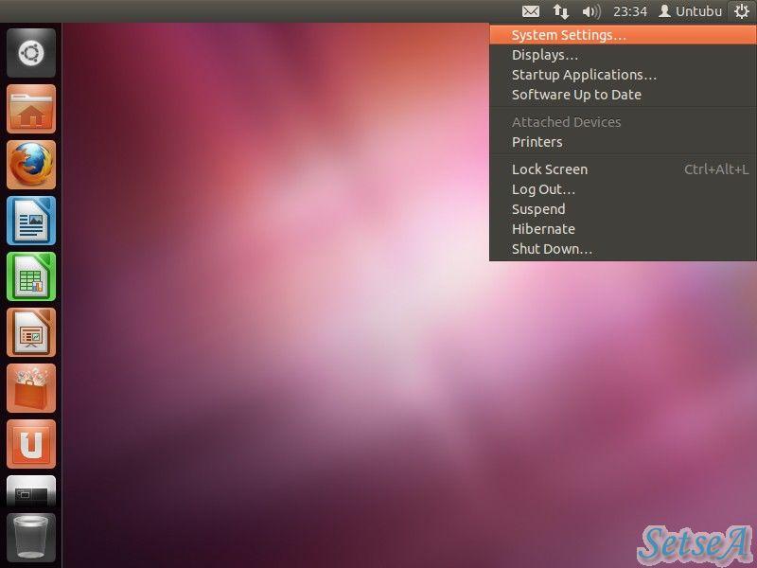This screenshot has height=568, width=757.
Task: Click Software Up to Date entry
Action: 623,95
